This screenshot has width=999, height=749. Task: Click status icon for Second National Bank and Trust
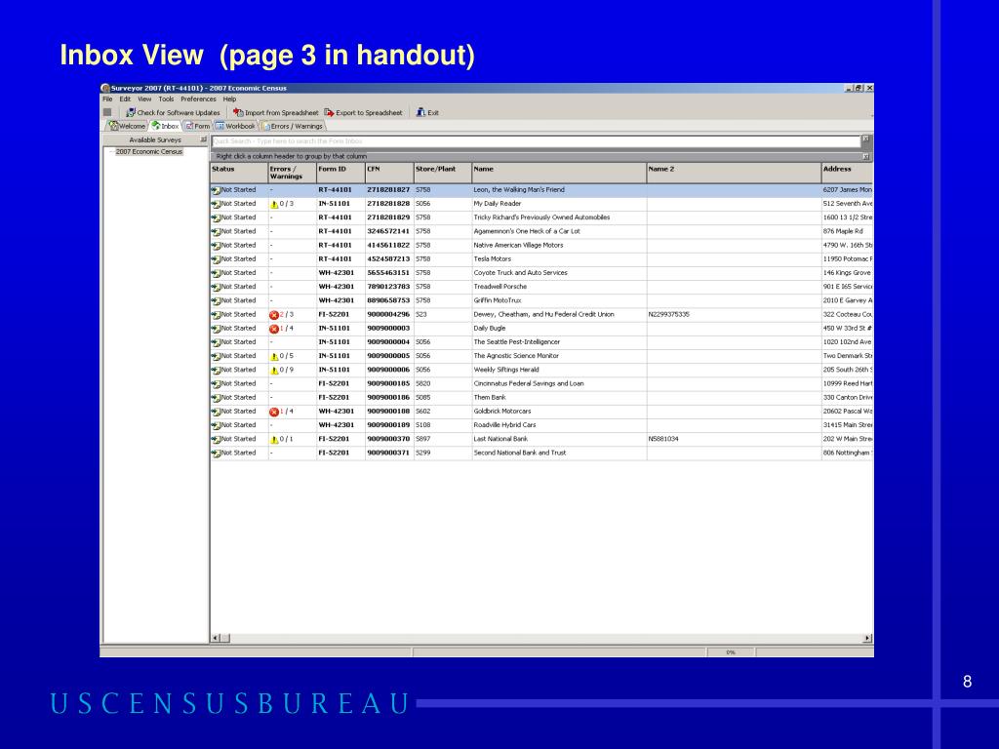pos(216,453)
